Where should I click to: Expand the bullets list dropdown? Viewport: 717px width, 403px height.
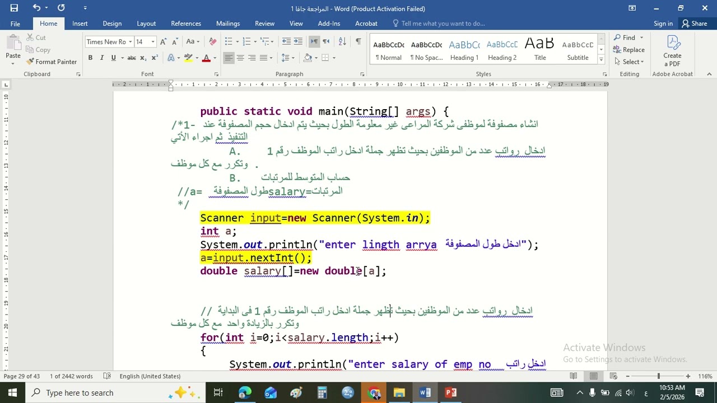[x=238, y=42]
